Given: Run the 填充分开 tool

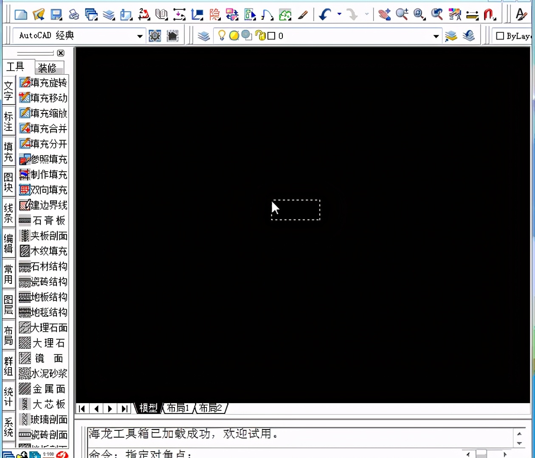Looking at the screenshot, I should click(43, 144).
